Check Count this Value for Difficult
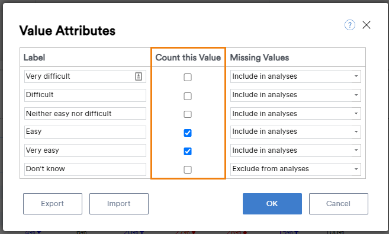The height and width of the screenshot is (234, 389). tap(188, 96)
